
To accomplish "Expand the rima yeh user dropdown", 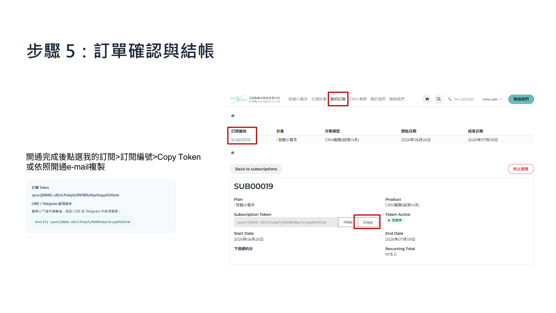I will 492,99.
